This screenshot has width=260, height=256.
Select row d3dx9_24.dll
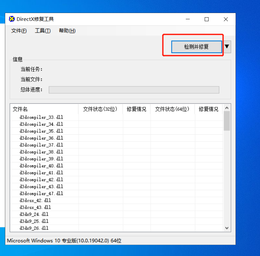[117, 214]
